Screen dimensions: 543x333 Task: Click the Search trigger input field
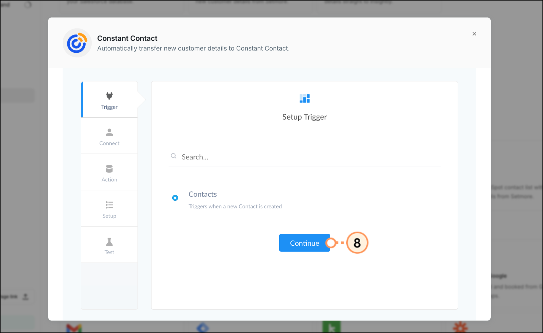coord(305,157)
